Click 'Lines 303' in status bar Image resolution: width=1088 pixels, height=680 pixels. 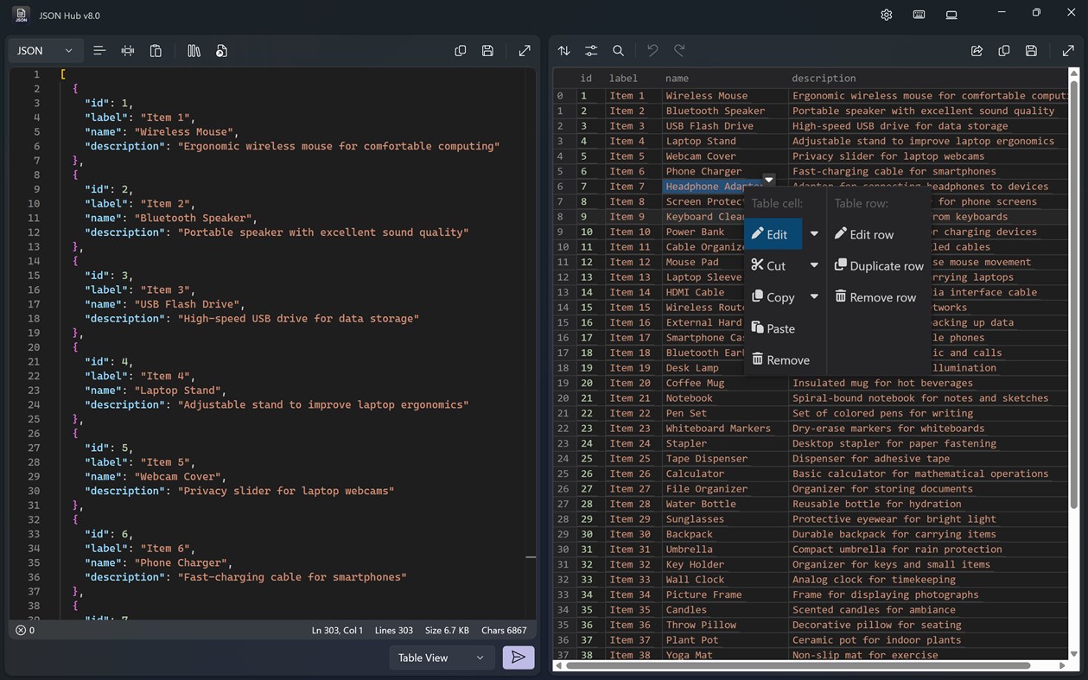pyautogui.click(x=394, y=630)
